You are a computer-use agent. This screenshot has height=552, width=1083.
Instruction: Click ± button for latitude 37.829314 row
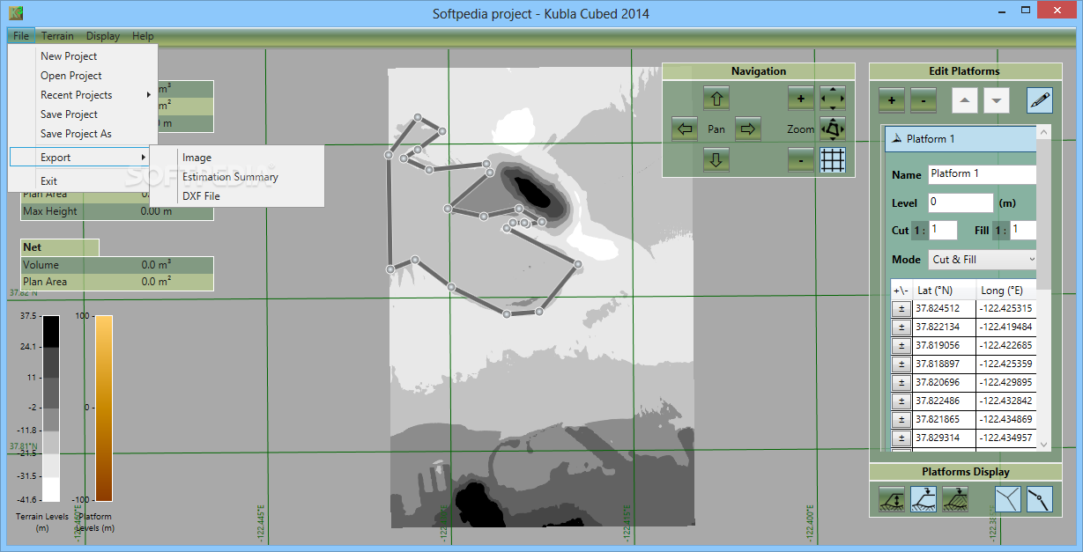[901, 438]
